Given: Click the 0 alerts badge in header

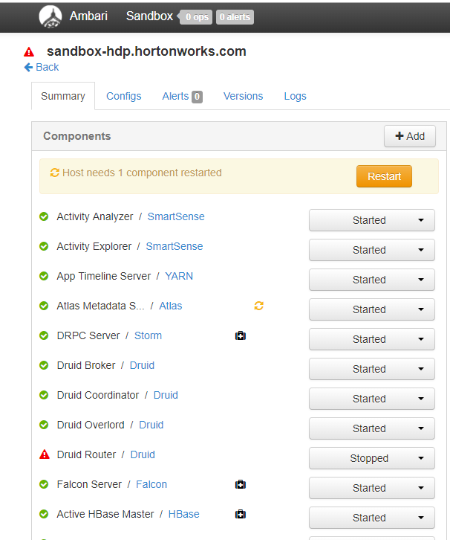Looking at the screenshot, I should [235, 16].
